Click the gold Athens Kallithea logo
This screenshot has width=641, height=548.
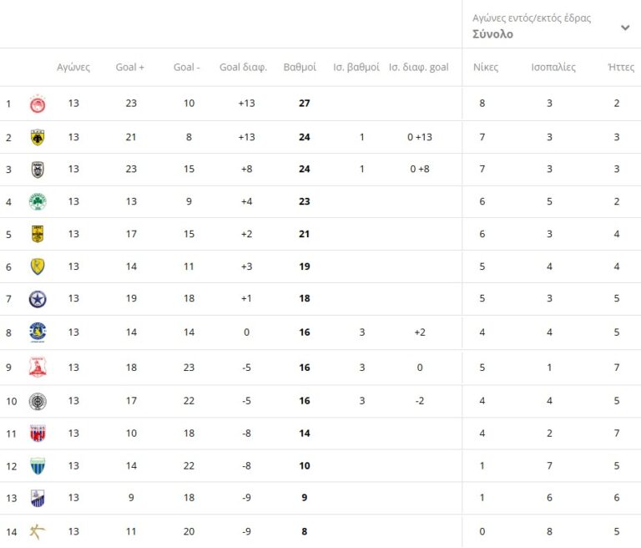tap(38, 530)
